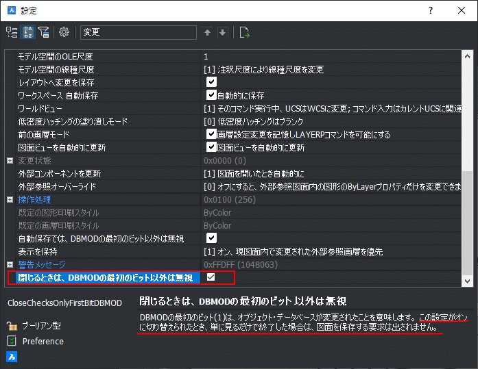Select the ワールドビュー row label
The width and height of the screenshot is (478, 369).
coord(40,108)
